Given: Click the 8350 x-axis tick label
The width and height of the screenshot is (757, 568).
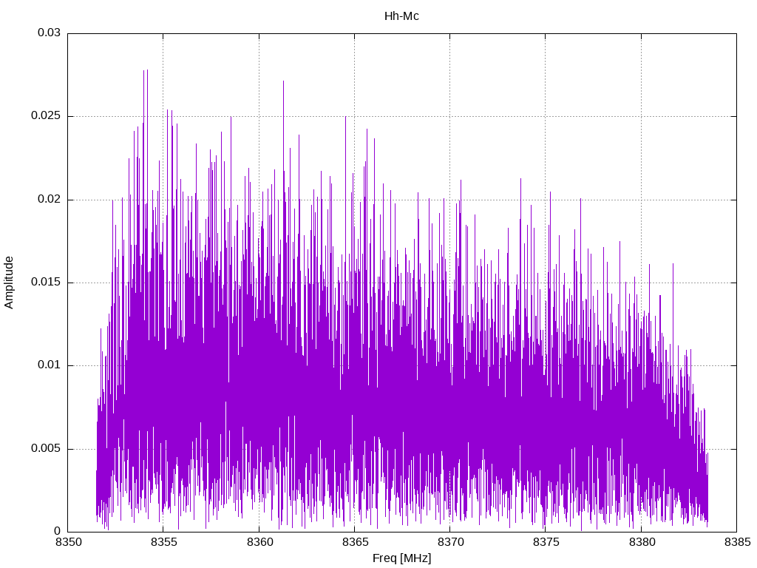Looking at the screenshot, I should coord(68,542).
